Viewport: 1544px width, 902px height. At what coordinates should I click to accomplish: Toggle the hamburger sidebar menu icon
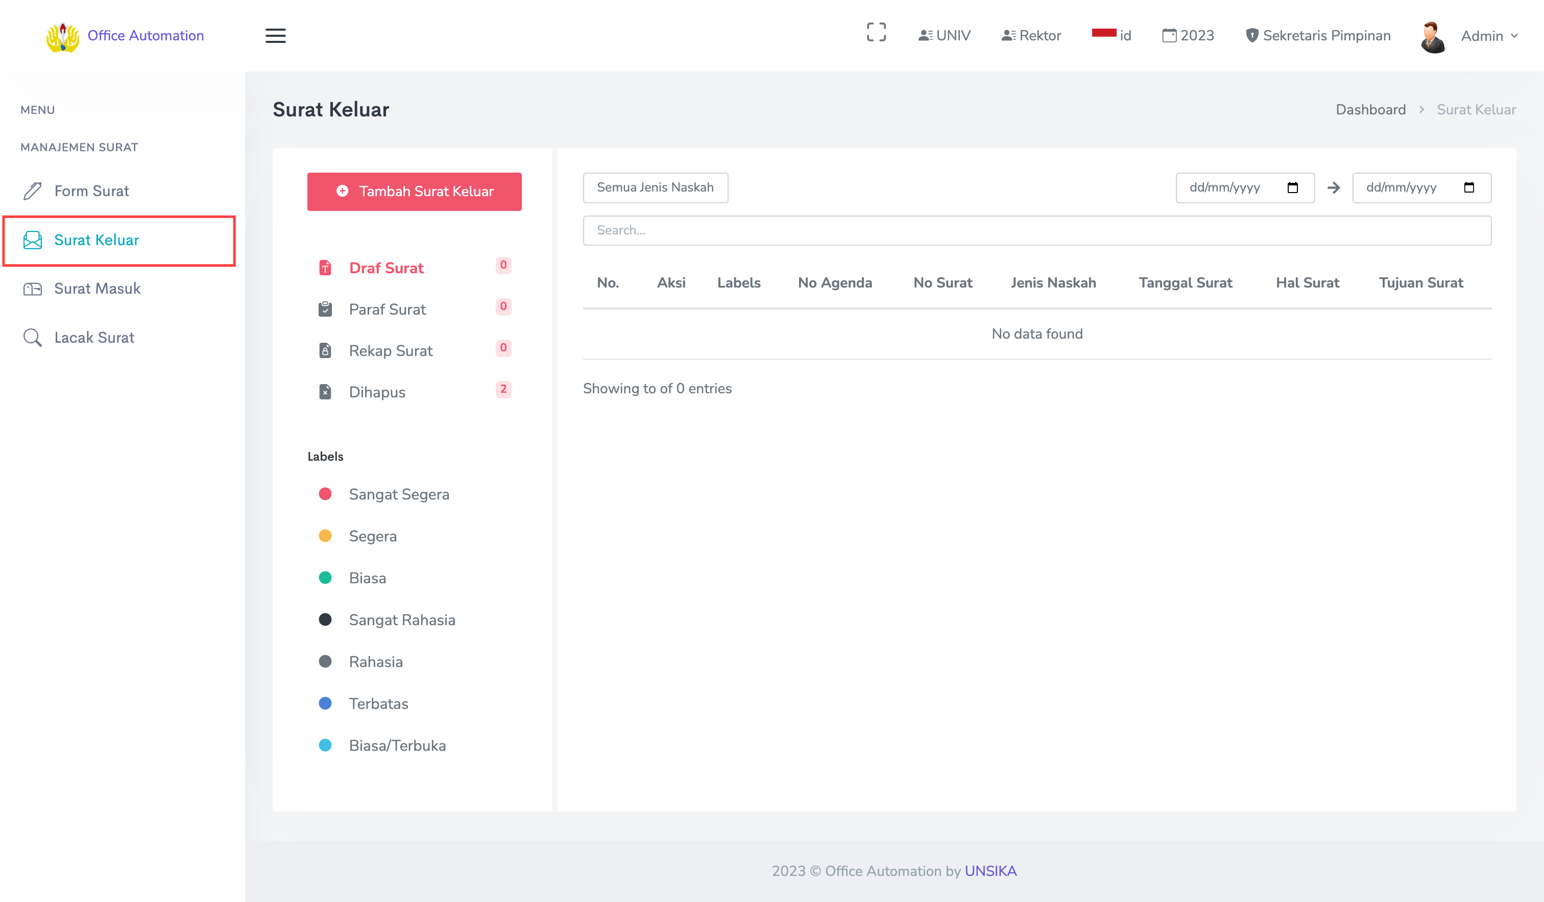click(x=275, y=36)
